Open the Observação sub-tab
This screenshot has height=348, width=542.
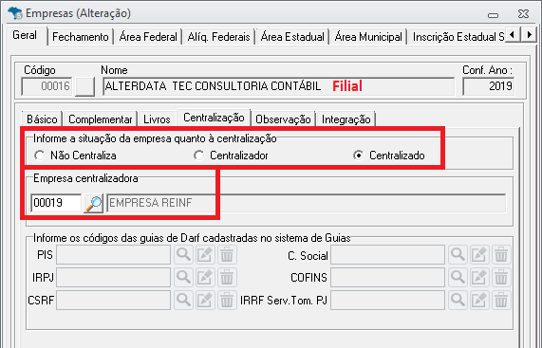click(x=283, y=119)
